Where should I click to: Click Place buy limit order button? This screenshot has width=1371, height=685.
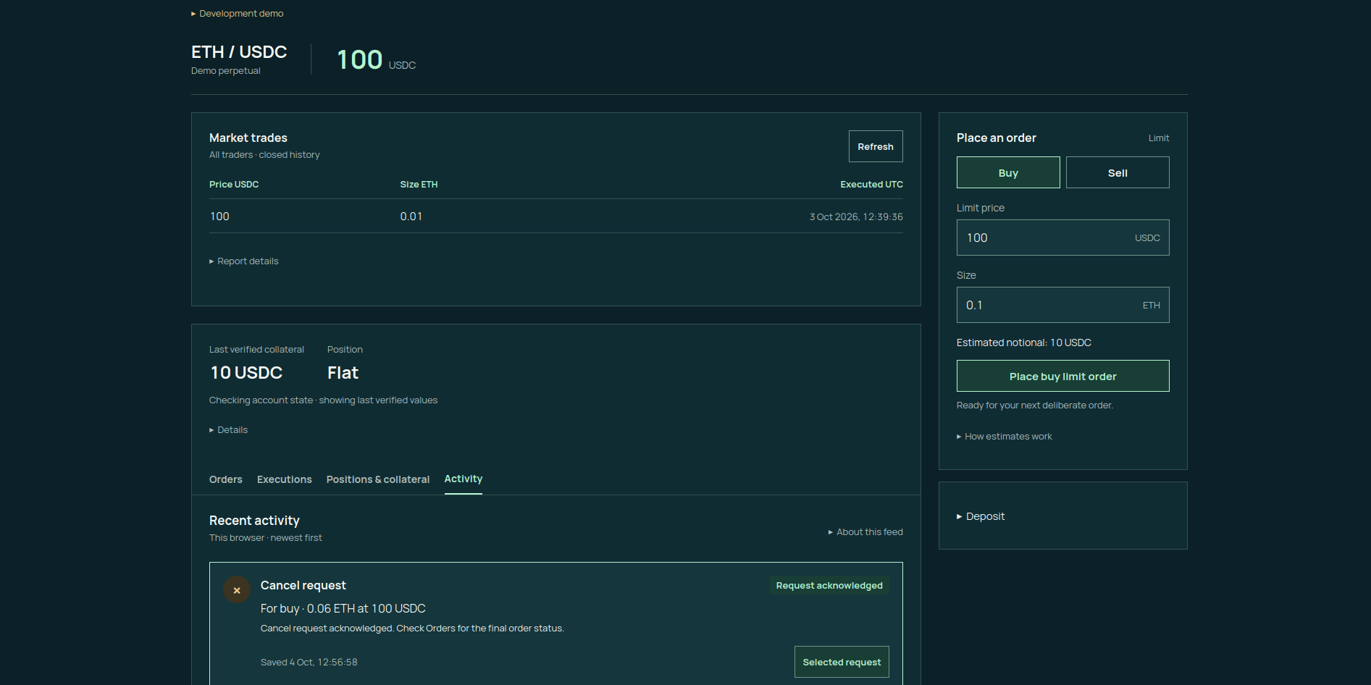(1063, 376)
